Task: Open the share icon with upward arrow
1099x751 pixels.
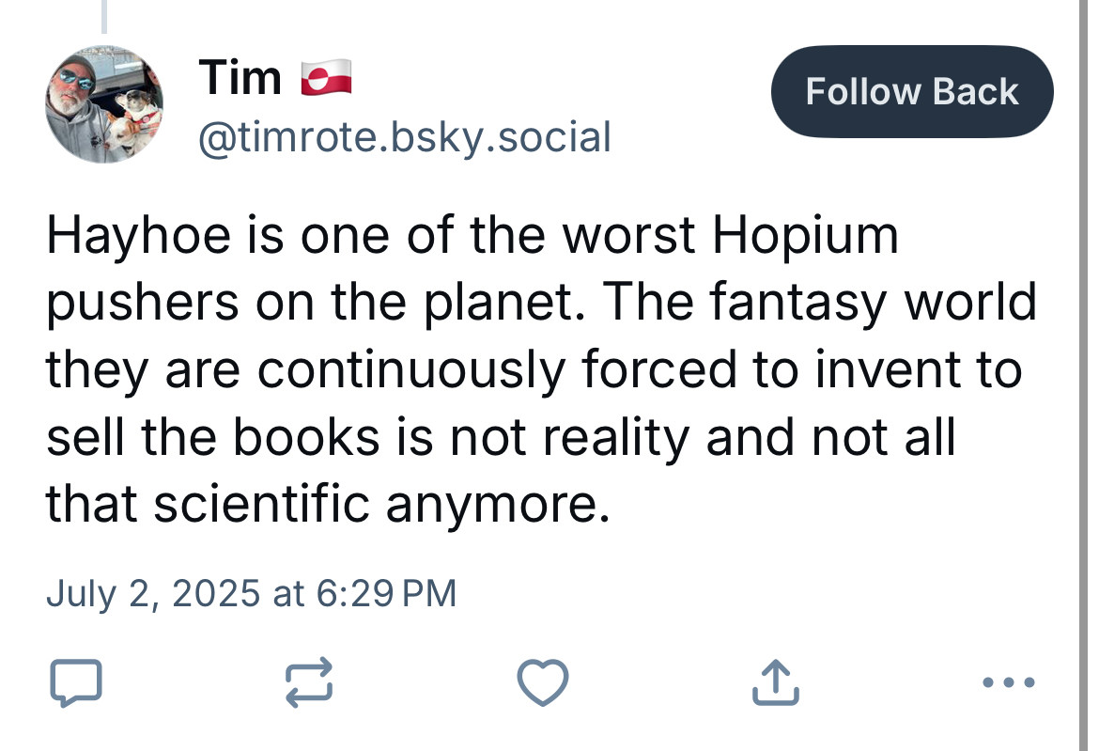Action: pyautogui.click(x=776, y=681)
